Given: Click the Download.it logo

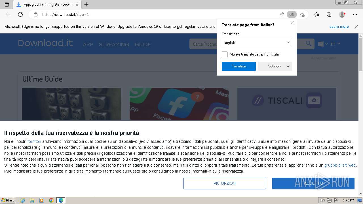Looking at the screenshot, I should pyautogui.click(x=45, y=43).
